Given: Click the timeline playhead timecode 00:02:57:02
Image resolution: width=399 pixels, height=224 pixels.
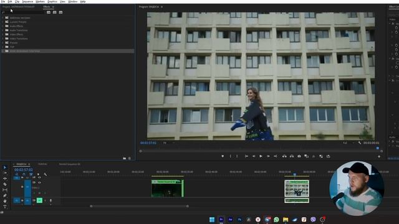Looking at the screenshot, I should (24, 170).
